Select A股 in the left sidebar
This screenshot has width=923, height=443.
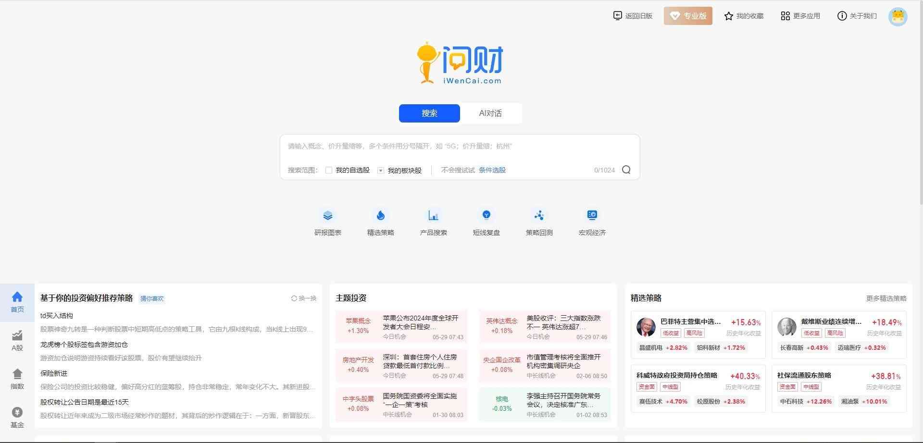[17, 341]
